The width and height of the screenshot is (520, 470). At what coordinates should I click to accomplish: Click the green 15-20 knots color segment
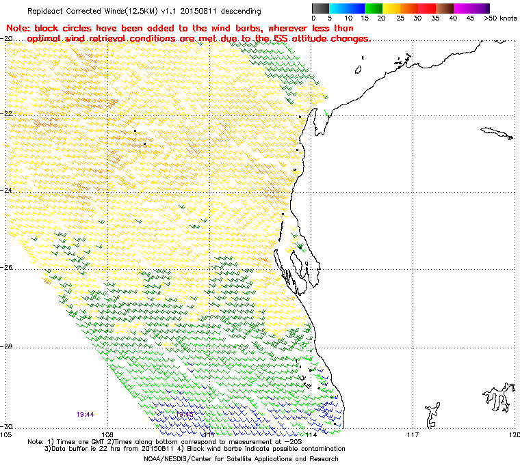click(374, 8)
